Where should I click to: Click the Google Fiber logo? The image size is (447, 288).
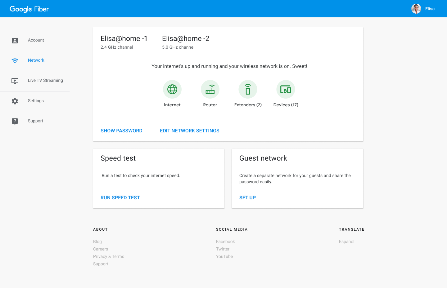[29, 9]
